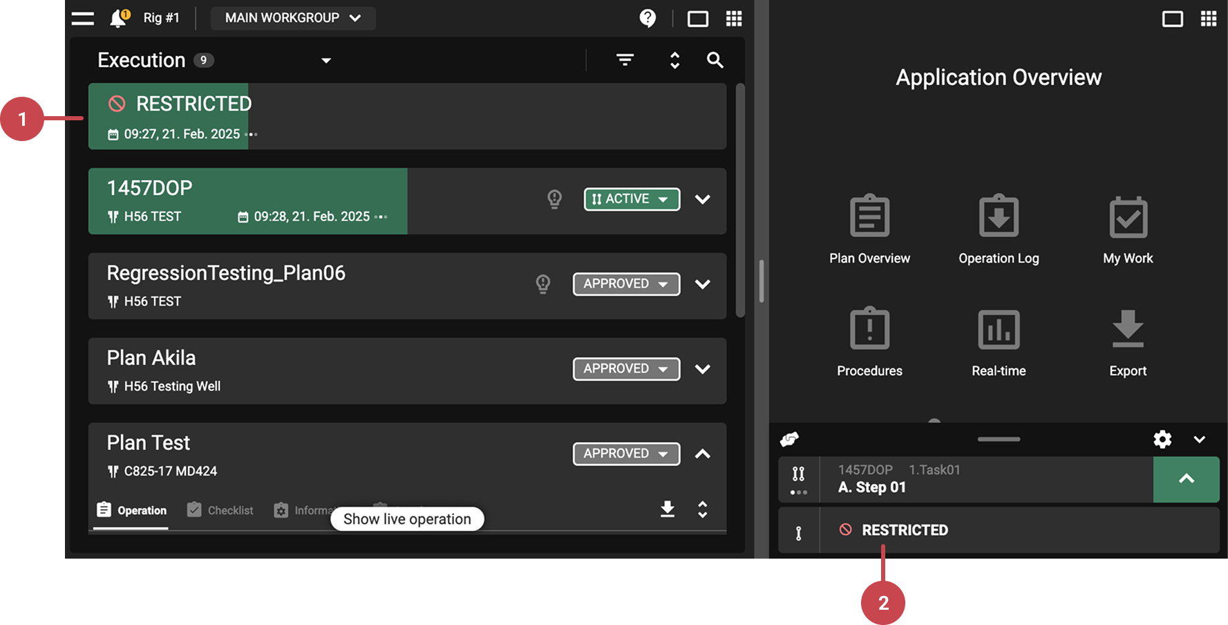Launch the Real-time application
This screenshot has width=1228, height=625.
coord(999,342)
